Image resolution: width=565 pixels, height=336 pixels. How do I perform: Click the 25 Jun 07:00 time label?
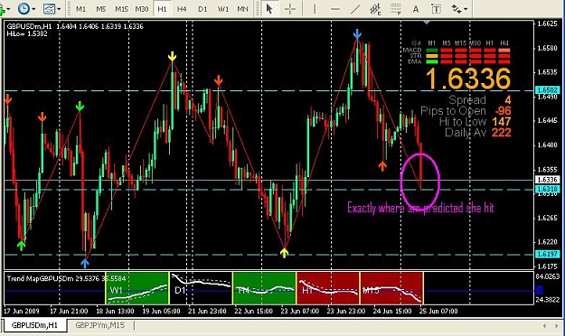pyautogui.click(x=438, y=311)
